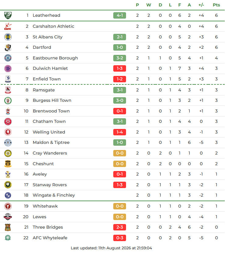Click the AFC Whyteleafe crest
The height and width of the screenshot is (253, 225).
click(x=8, y=238)
